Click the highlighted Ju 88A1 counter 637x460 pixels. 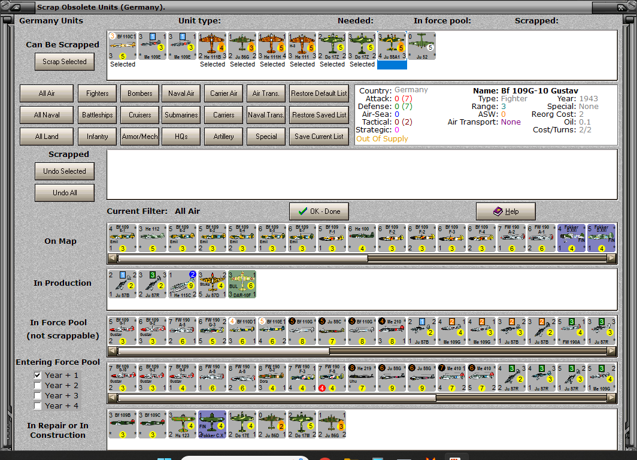(x=392, y=46)
